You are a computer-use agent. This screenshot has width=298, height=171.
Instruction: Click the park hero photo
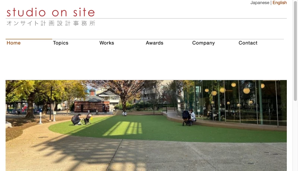point(146,125)
